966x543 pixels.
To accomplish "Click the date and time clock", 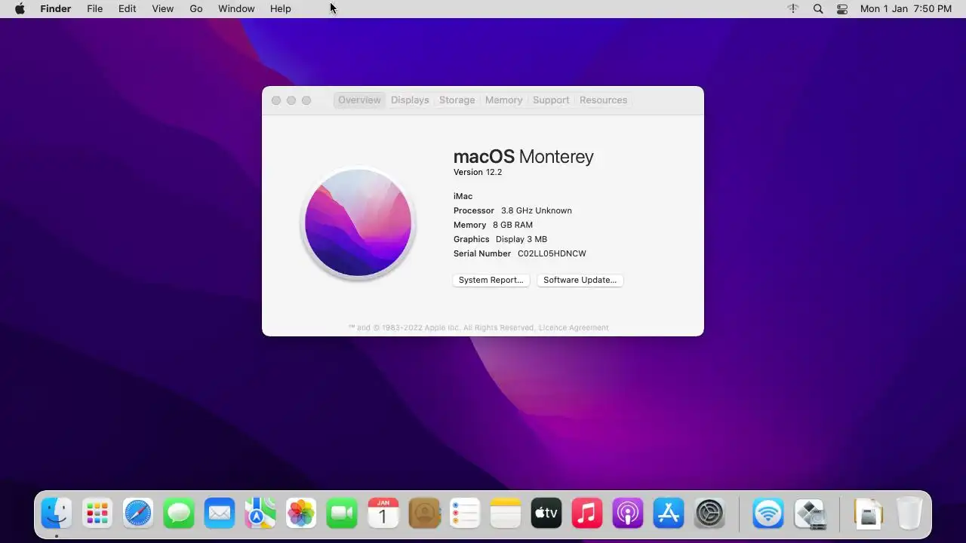I will click(906, 9).
